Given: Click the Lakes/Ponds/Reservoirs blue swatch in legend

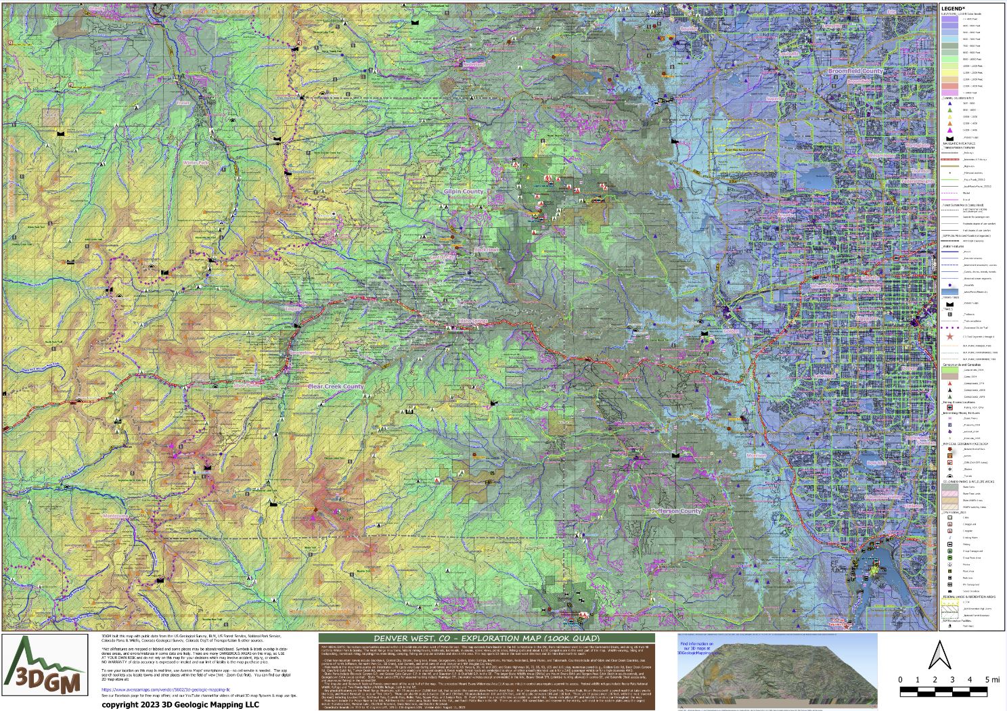Looking at the screenshot, I should [x=950, y=291].
